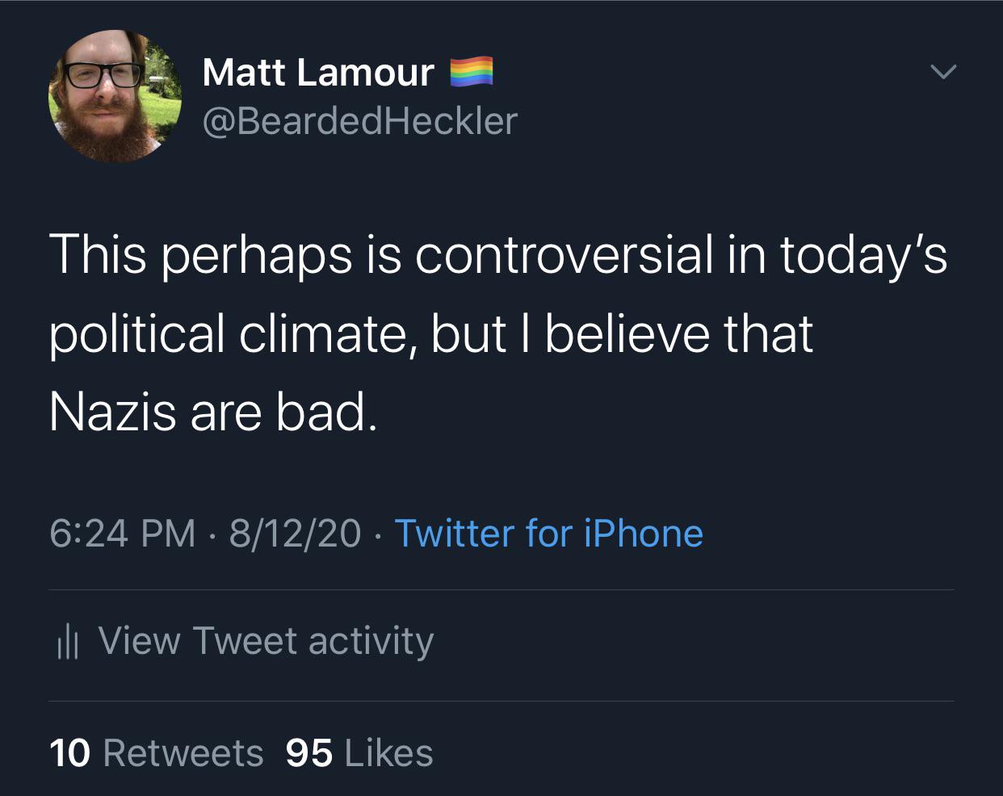Click the caret beside the tweet header
Image resolution: width=1003 pixels, height=796 pixels.
(x=943, y=71)
